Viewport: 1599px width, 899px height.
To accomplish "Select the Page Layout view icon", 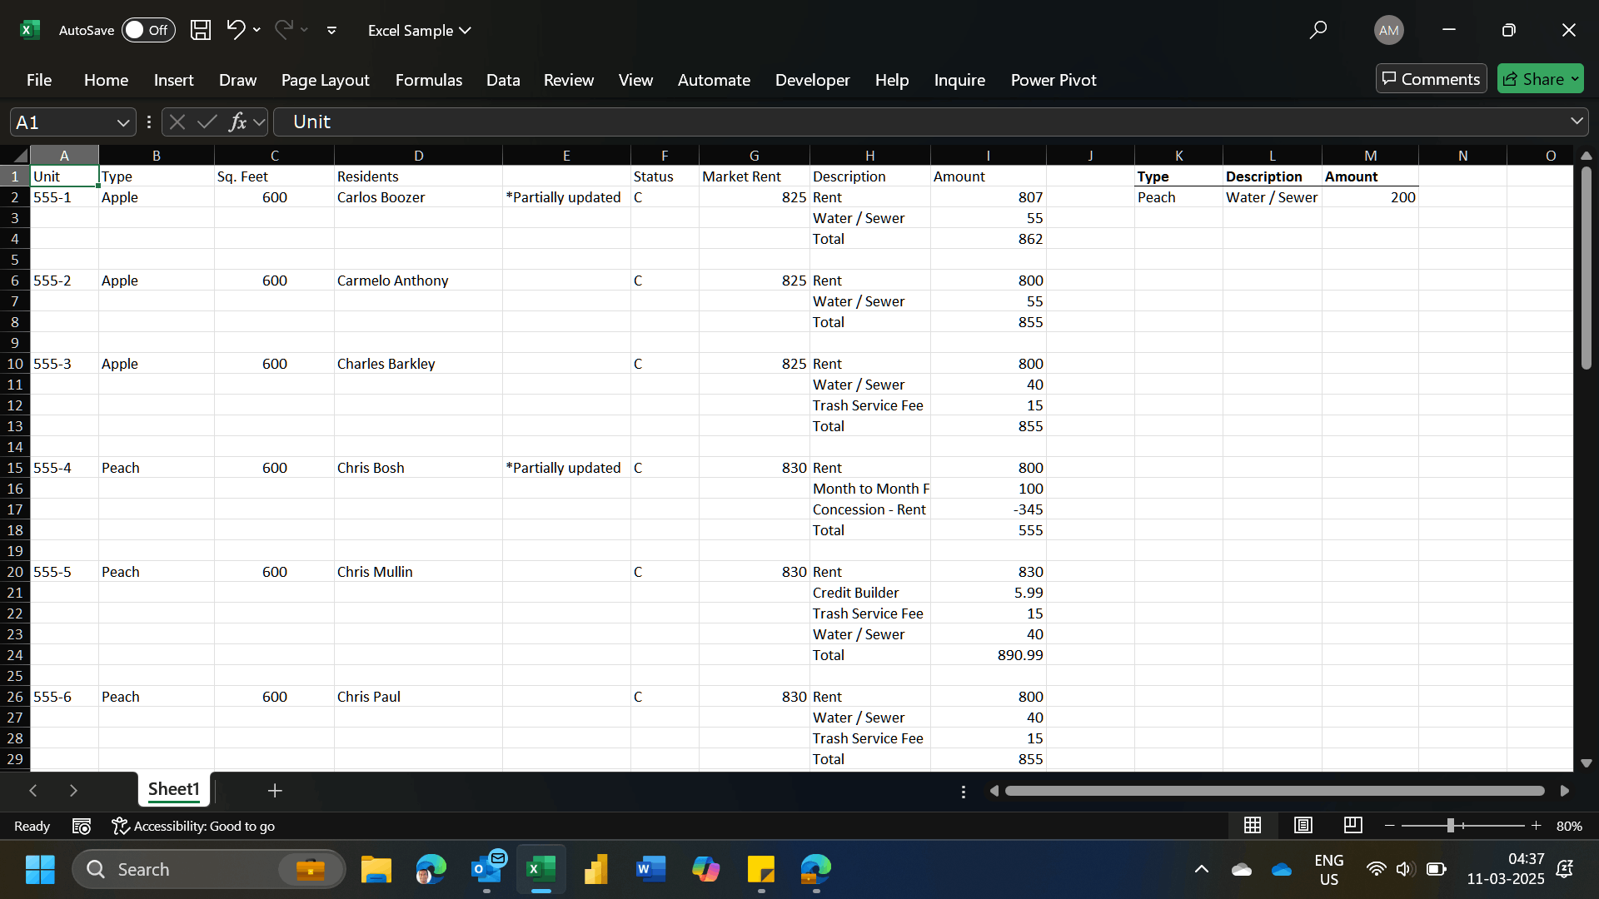I will click(1303, 825).
